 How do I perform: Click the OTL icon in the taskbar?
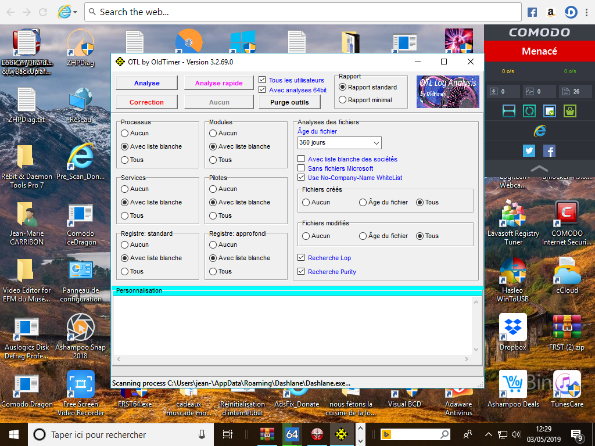click(342, 434)
